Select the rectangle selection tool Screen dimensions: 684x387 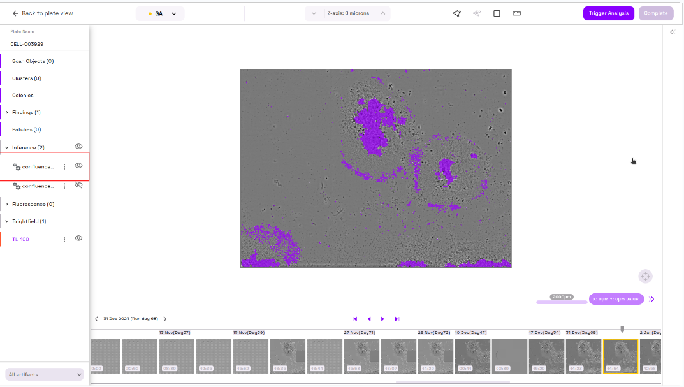pyautogui.click(x=497, y=13)
